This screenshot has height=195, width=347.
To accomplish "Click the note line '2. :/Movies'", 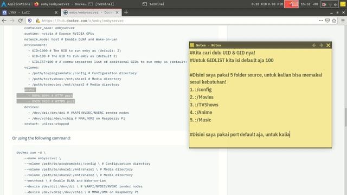I will pyautogui.click(x=201, y=97).
